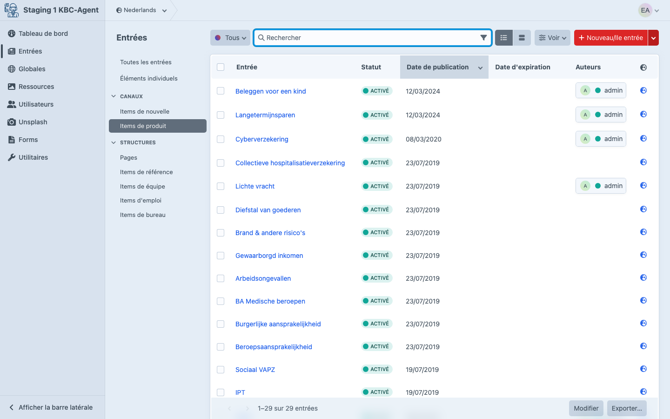Open the Cyberverzekering entry
Image resolution: width=670 pixels, height=419 pixels.
pyautogui.click(x=262, y=139)
